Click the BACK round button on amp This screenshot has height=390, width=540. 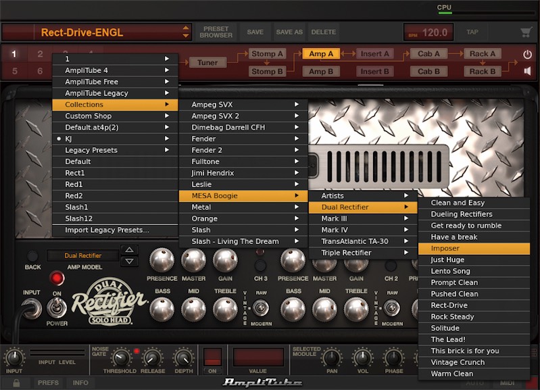(x=32, y=256)
